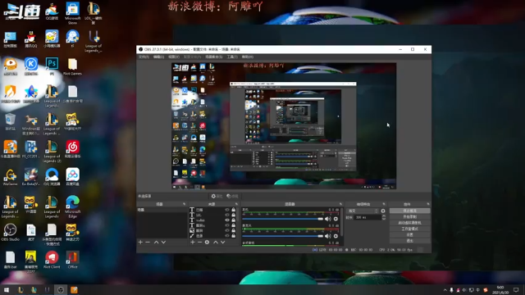Open the transition properties gear icon
525x295 pixels.
coord(383,211)
